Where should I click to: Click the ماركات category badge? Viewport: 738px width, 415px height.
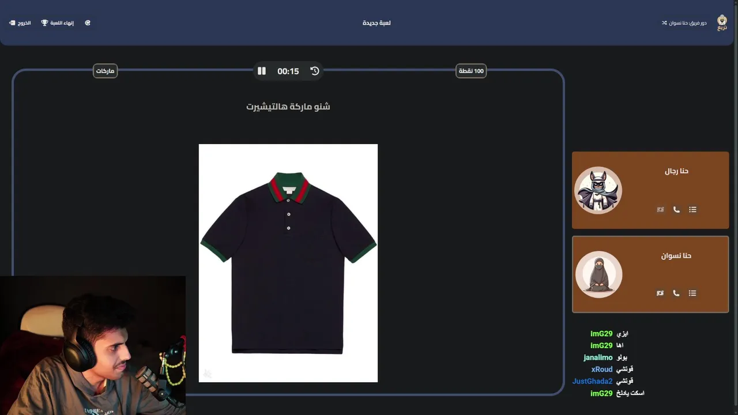(105, 71)
